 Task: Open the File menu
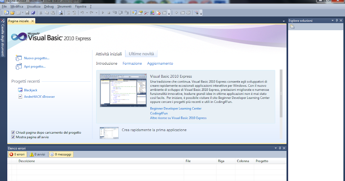(x=4, y=6)
